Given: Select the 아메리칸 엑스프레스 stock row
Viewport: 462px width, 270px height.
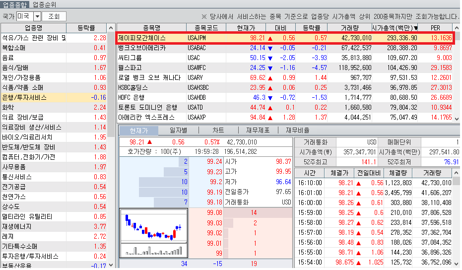Looking at the screenshot, I should [x=285, y=117].
